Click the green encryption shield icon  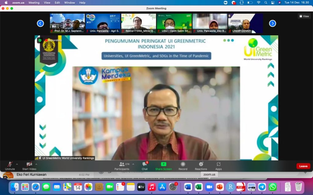point(40,41)
